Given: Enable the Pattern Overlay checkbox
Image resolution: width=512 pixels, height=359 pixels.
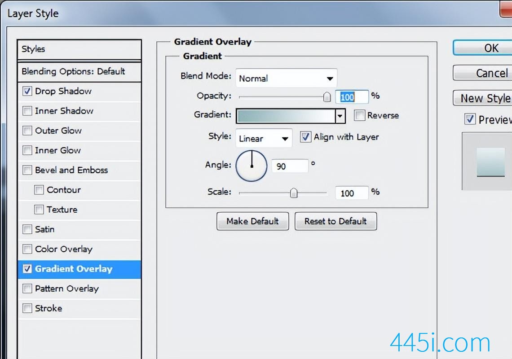Looking at the screenshot, I should click(27, 289).
